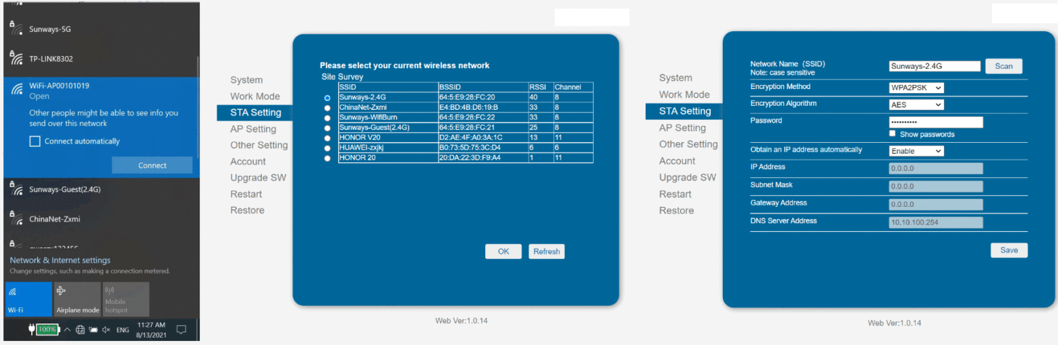1058x345 pixels.
Task: Click the Mobile hotspot tile
Action: pos(126,299)
